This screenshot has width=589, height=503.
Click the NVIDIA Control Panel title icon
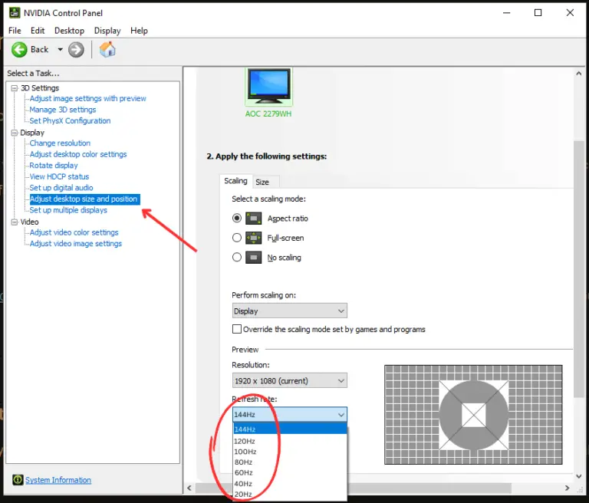pos(15,13)
